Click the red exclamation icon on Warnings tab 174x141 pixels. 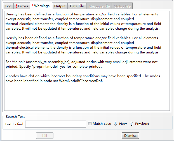33,6
